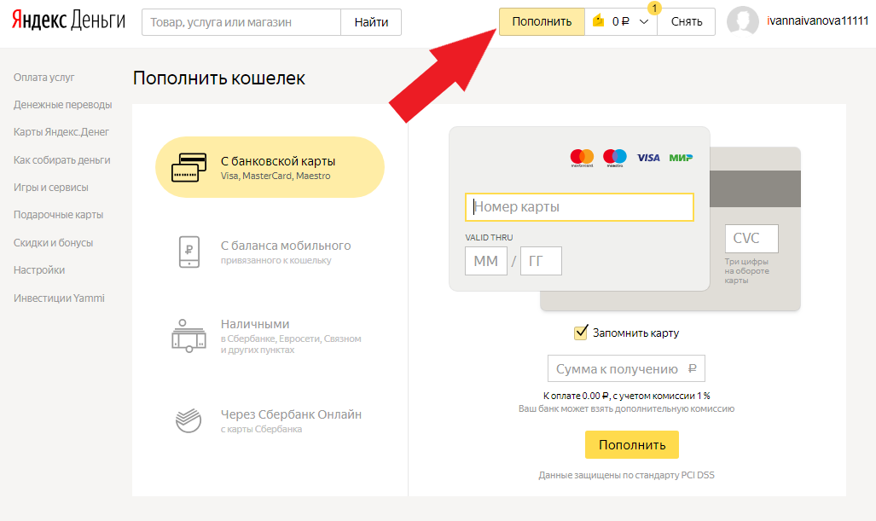The image size is (876, 521).
Task: Open Денежные переводы in the sidebar
Action: pos(62,105)
